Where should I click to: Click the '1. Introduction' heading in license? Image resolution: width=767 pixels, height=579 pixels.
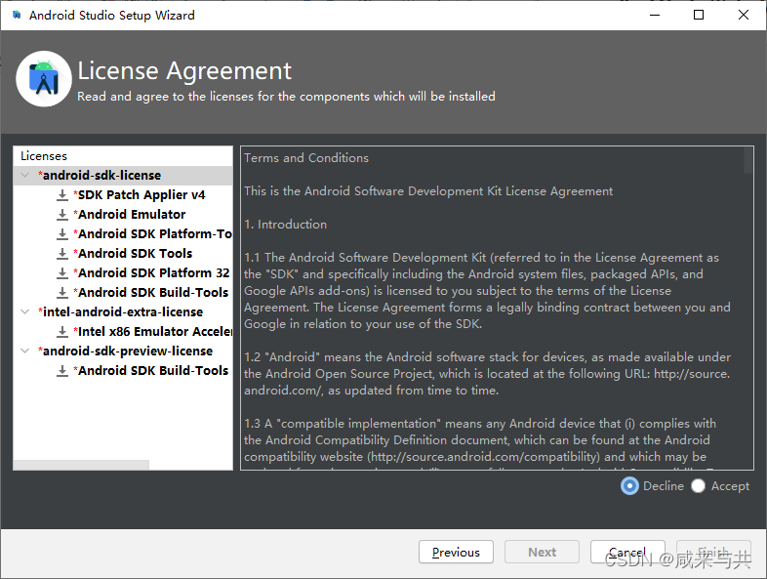point(286,225)
